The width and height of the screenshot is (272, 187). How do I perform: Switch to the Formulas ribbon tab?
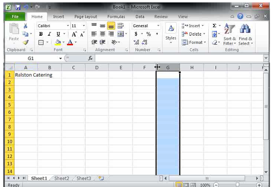click(x=116, y=17)
